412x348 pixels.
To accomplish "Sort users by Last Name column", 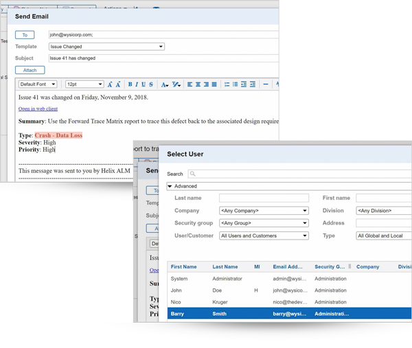I will tap(225, 266).
